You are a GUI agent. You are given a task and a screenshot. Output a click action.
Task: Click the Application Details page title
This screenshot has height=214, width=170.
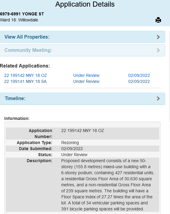click(x=85, y=4)
